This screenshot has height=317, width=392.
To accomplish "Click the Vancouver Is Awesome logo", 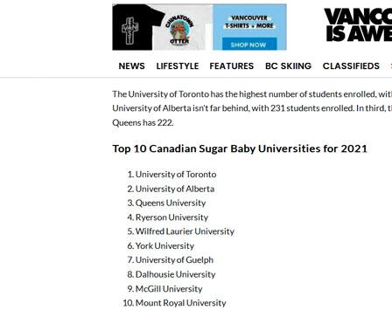I will pos(358,25).
